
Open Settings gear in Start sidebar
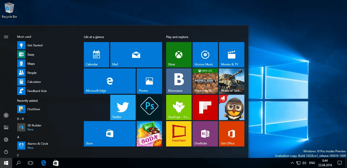(6, 140)
